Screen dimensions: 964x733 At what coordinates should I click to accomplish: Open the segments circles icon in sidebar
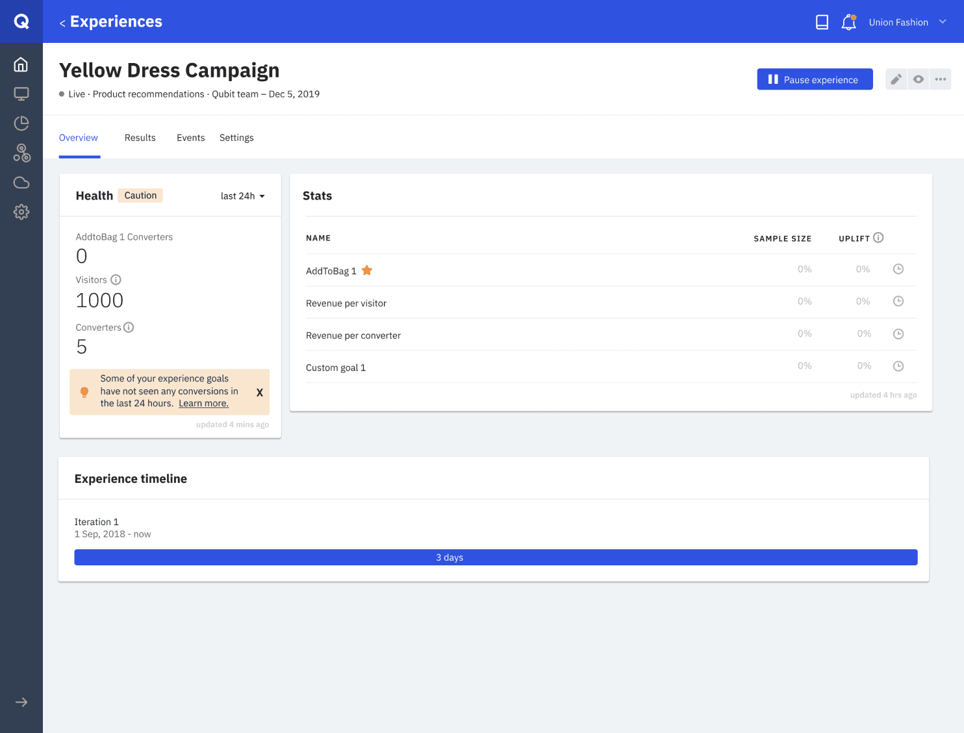pyautogui.click(x=21, y=153)
